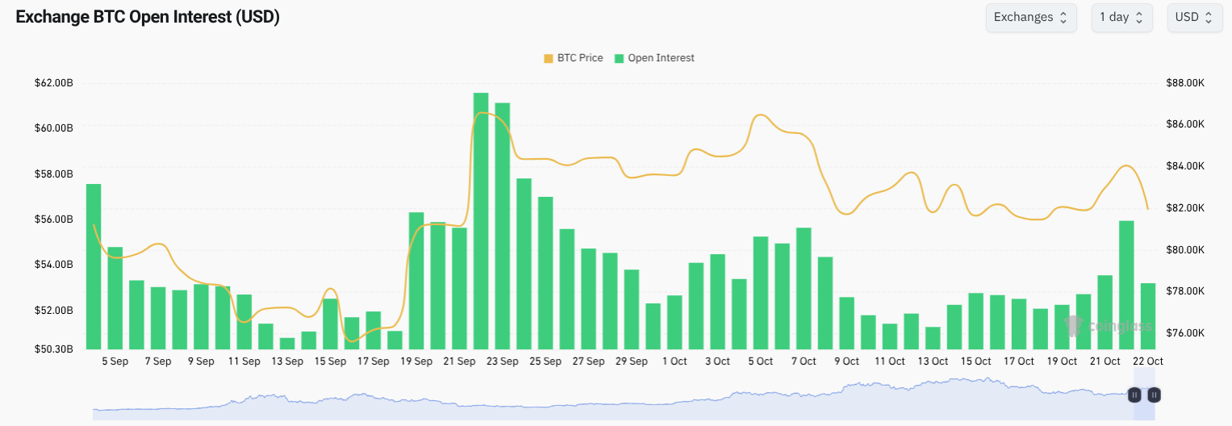Click the $56.00B left axis label

coord(54,219)
